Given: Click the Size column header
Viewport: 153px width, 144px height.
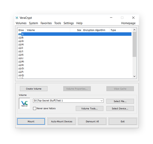Looking at the screenshot, I should (x=76, y=30).
